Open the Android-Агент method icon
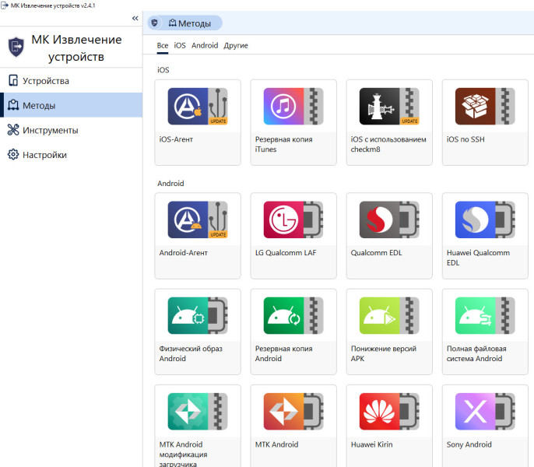The height and width of the screenshot is (467, 534). pos(198,219)
